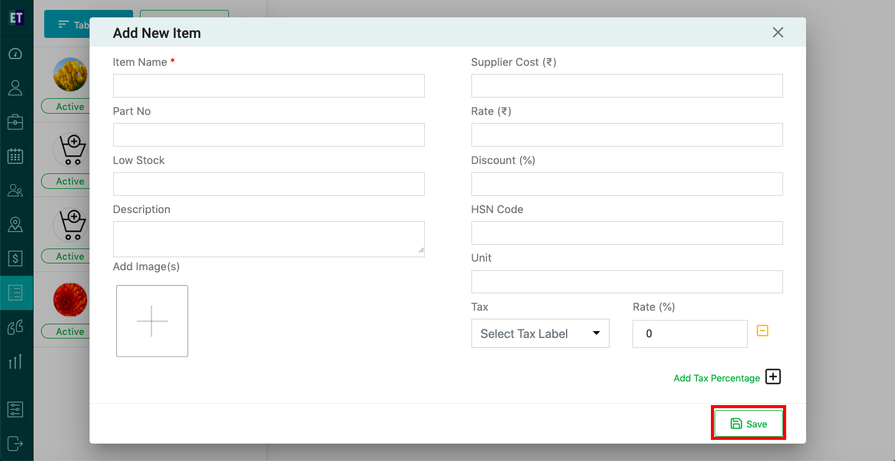Click the yellow flower item thumbnail
The image size is (895, 461).
[x=70, y=75]
